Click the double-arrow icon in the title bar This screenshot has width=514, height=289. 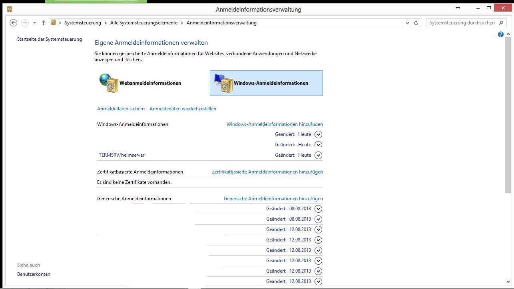click(458, 8)
